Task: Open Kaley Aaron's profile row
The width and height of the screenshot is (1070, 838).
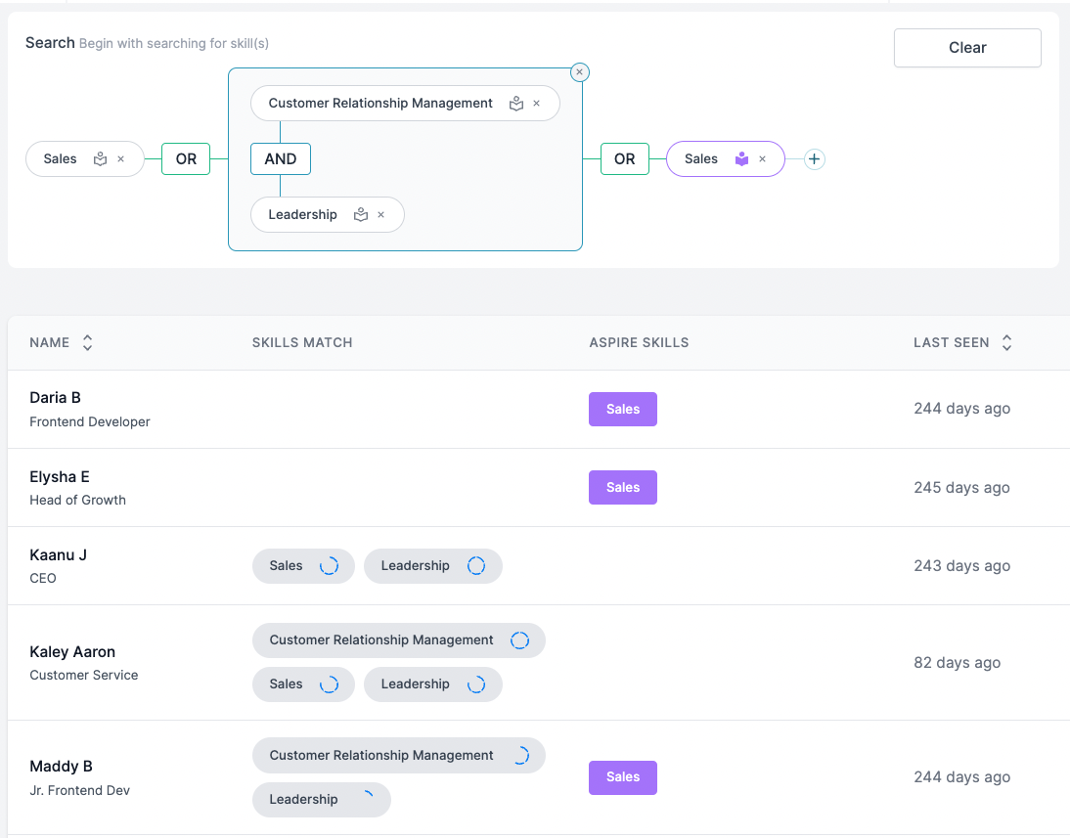Action: [538, 663]
